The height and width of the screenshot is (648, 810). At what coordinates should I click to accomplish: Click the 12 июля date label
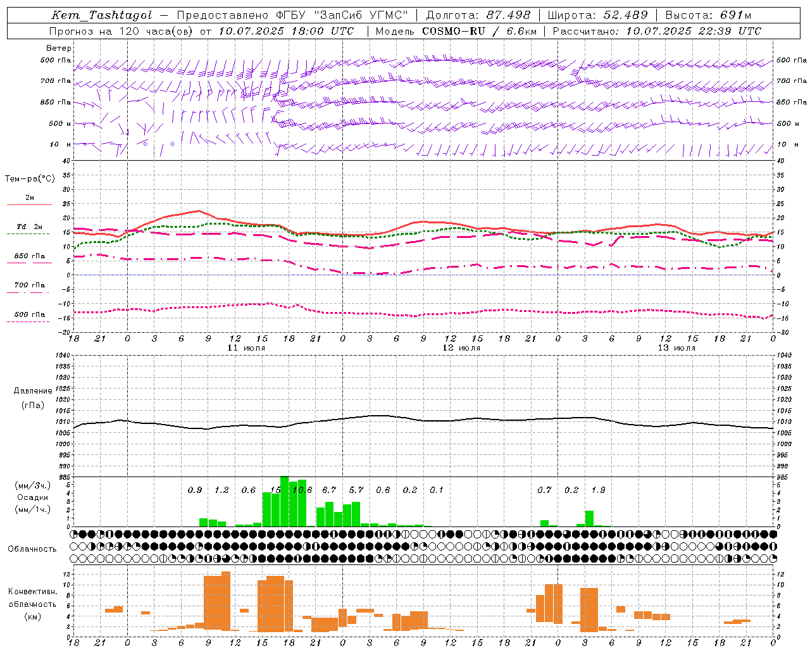tap(461, 348)
